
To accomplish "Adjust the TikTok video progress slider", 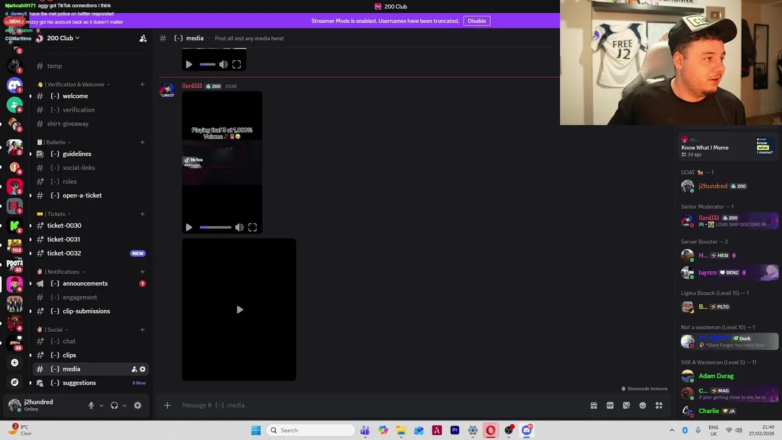I will tap(215, 227).
